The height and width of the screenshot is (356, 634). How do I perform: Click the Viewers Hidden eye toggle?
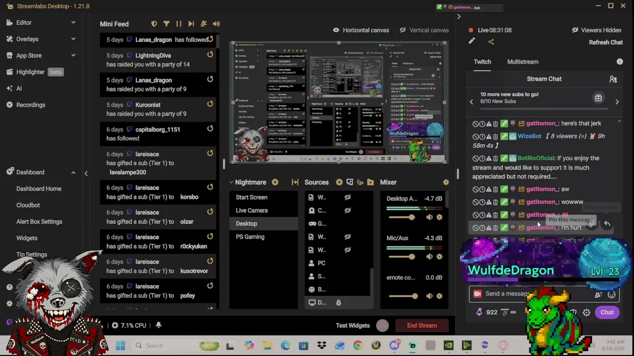coord(575,30)
